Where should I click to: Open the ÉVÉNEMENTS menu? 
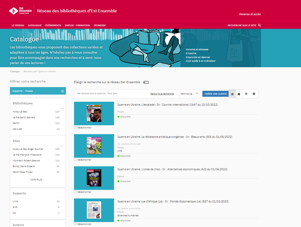pos(53,25)
